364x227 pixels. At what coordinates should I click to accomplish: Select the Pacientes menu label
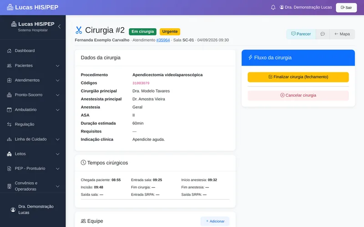tap(24, 65)
